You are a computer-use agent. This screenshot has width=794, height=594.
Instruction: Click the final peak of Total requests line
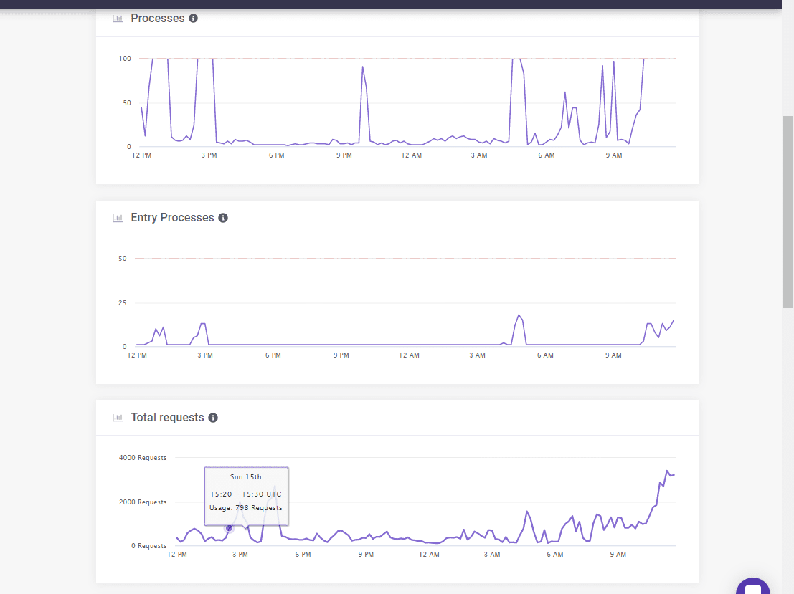point(667,471)
